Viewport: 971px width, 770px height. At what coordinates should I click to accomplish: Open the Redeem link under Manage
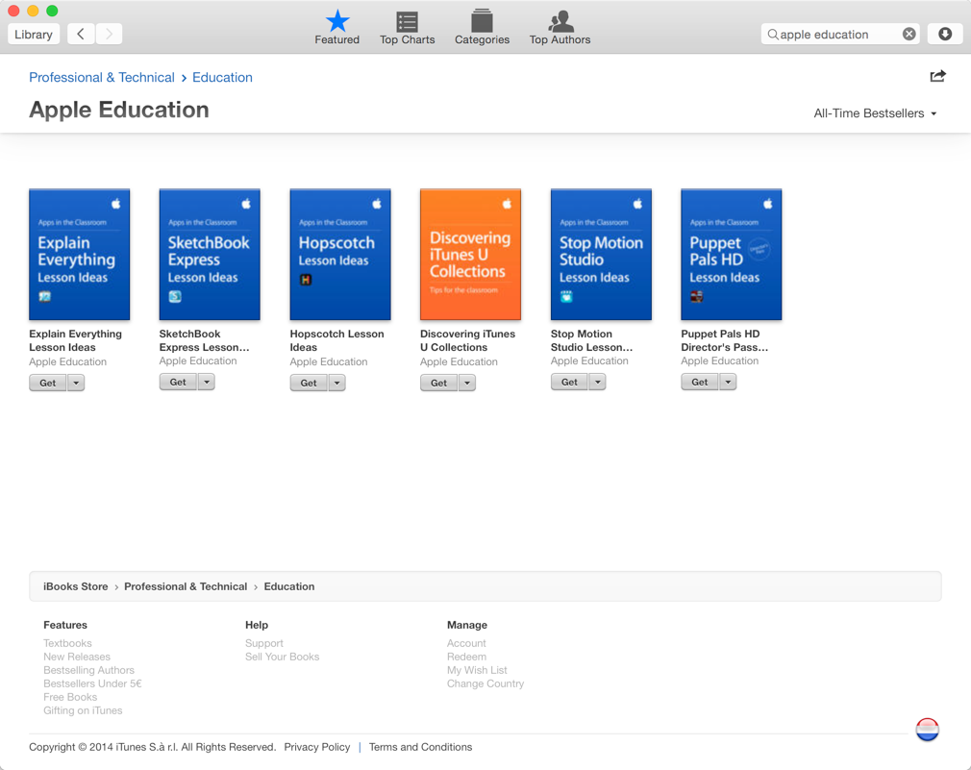466,657
